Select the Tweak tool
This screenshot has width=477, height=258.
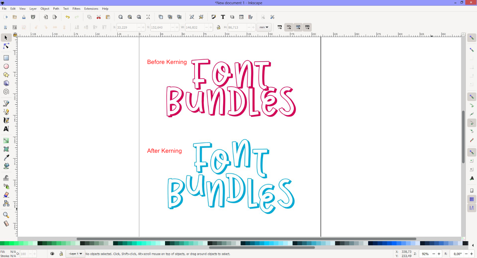(x=6, y=178)
